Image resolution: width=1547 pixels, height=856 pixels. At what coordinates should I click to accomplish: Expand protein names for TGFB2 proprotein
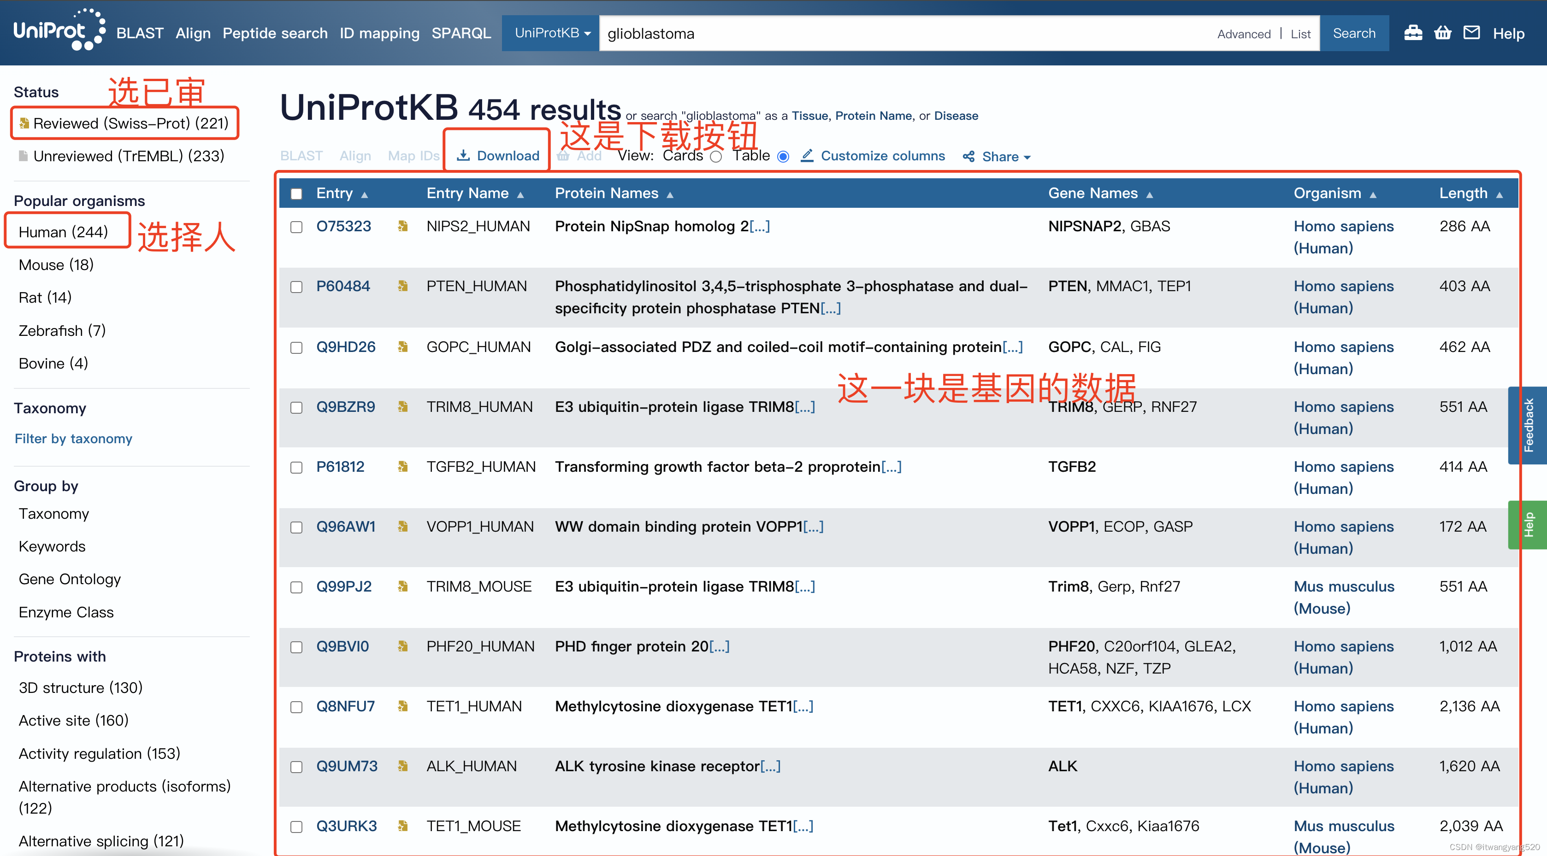tap(891, 467)
